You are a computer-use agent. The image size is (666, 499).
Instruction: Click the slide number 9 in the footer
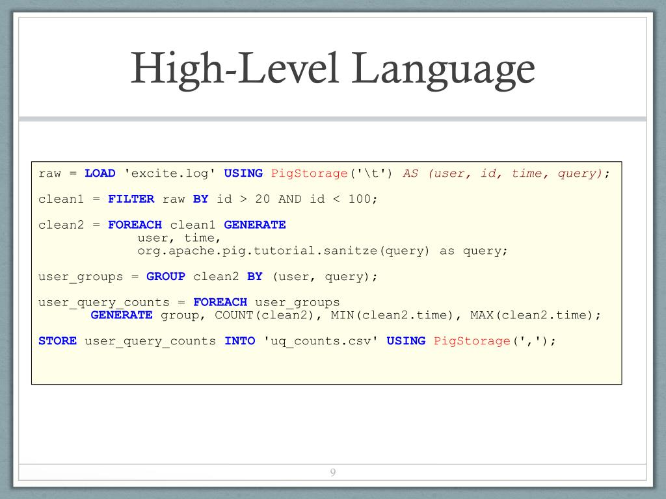click(x=332, y=472)
